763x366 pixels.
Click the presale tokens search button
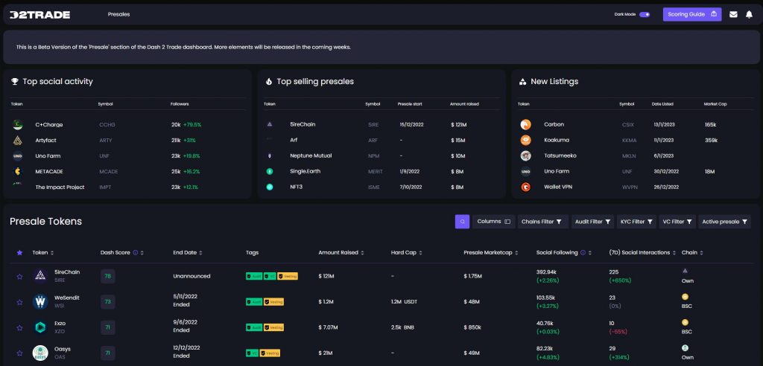tap(462, 222)
